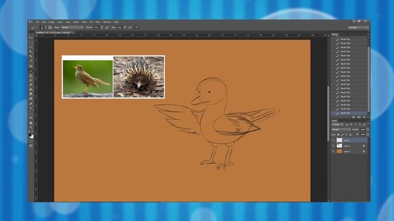Delete current state in History panel

[364, 117]
